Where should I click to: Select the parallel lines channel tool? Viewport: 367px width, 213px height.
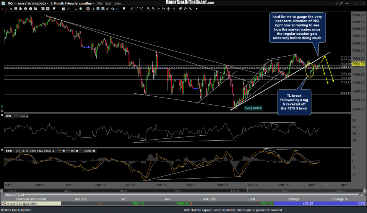click(141, 9)
